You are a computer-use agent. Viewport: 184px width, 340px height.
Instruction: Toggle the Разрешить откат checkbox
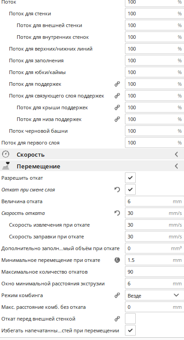tap(130, 178)
